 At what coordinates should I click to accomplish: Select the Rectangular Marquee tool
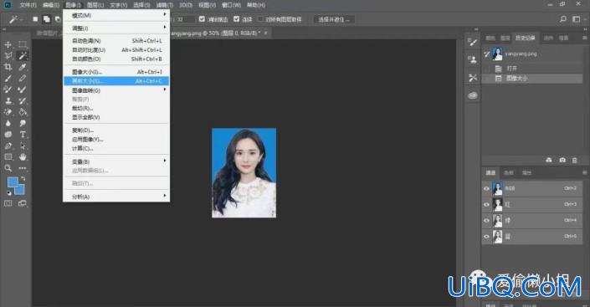coord(23,45)
